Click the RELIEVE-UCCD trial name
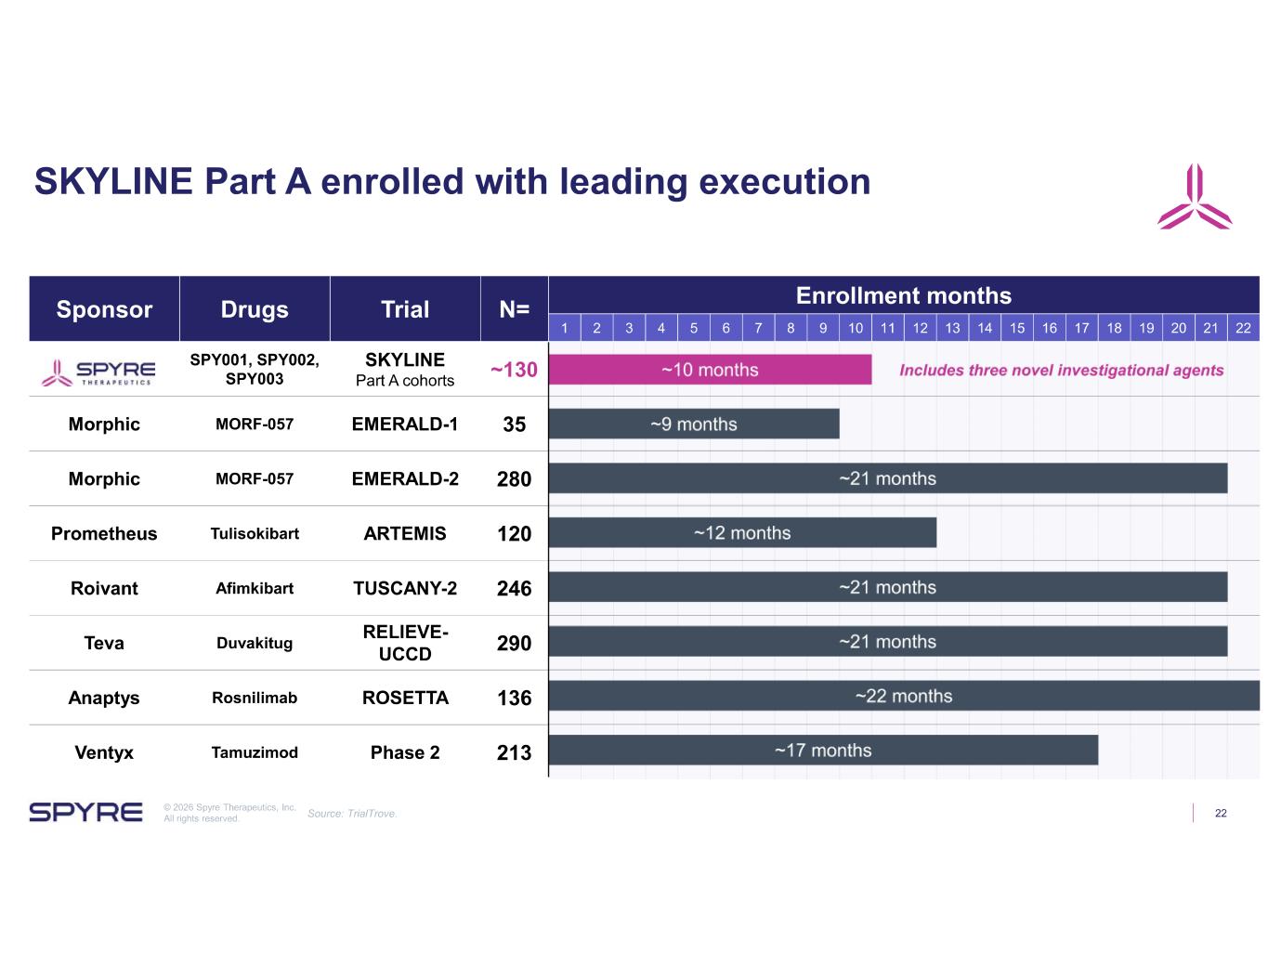Image resolution: width=1268 pixels, height=980 pixels. tap(405, 643)
